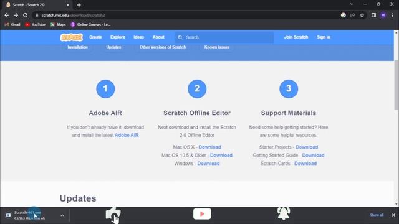Click the magnifier icon in Scratch search
Viewport: 399px width, 224px height.
180,37
